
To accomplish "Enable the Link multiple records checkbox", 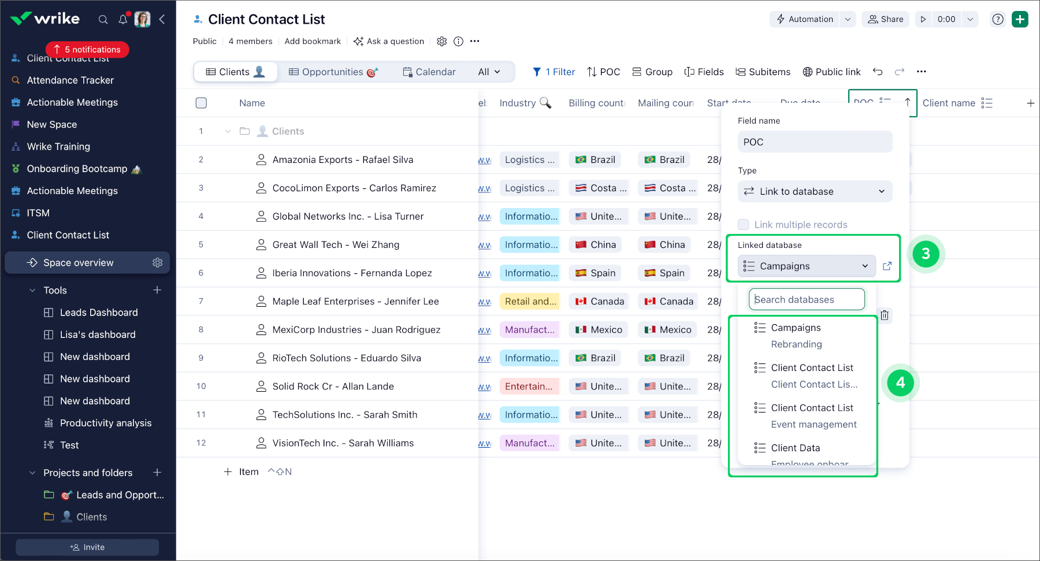I will 743,224.
